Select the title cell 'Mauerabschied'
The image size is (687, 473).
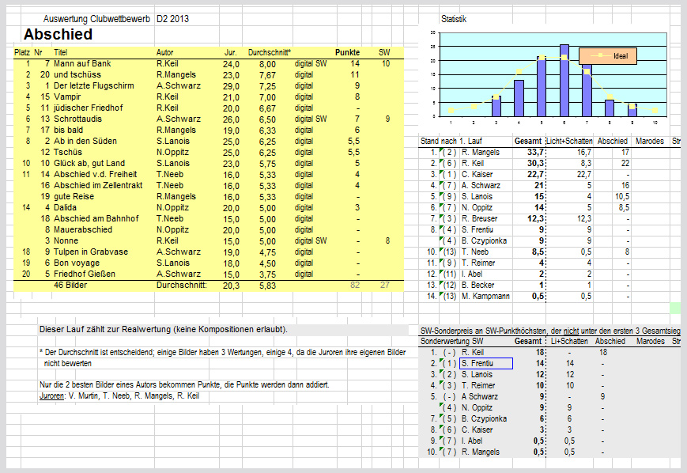[83, 229]
